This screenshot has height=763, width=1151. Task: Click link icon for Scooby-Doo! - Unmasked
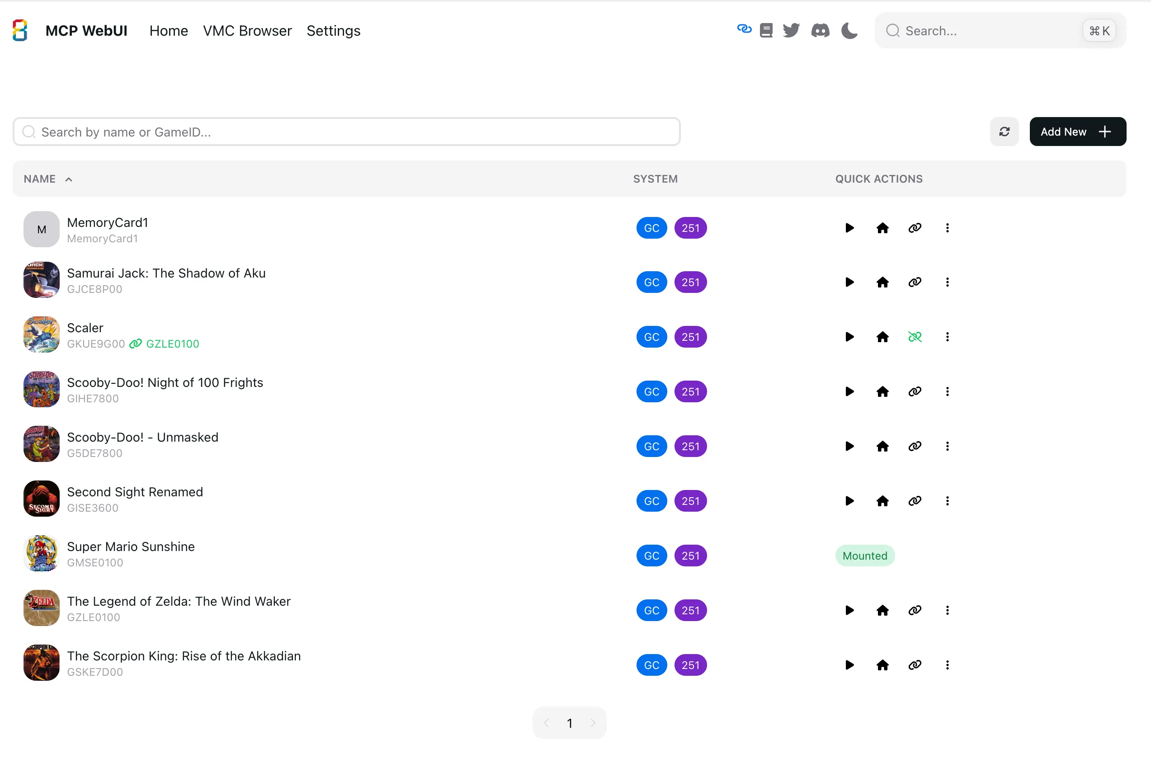915,446
